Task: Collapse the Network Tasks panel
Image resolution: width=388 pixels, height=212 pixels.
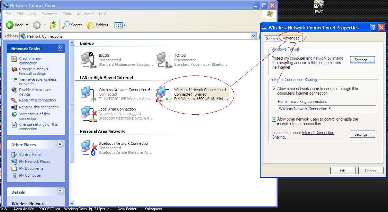Action: click(x=60, y=48)
